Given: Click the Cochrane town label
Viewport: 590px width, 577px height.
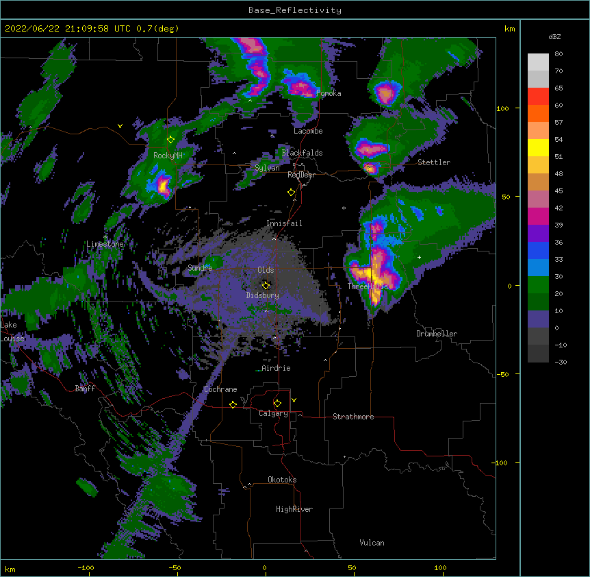Looking at the screenshot, I should pyautogui.click(x=220, y=389).
